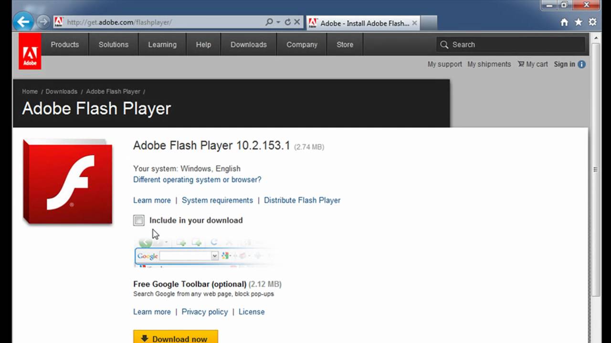The image size is (611, 343).
Task: Open the Downloads menu
Action: click(x=249, y=44)
